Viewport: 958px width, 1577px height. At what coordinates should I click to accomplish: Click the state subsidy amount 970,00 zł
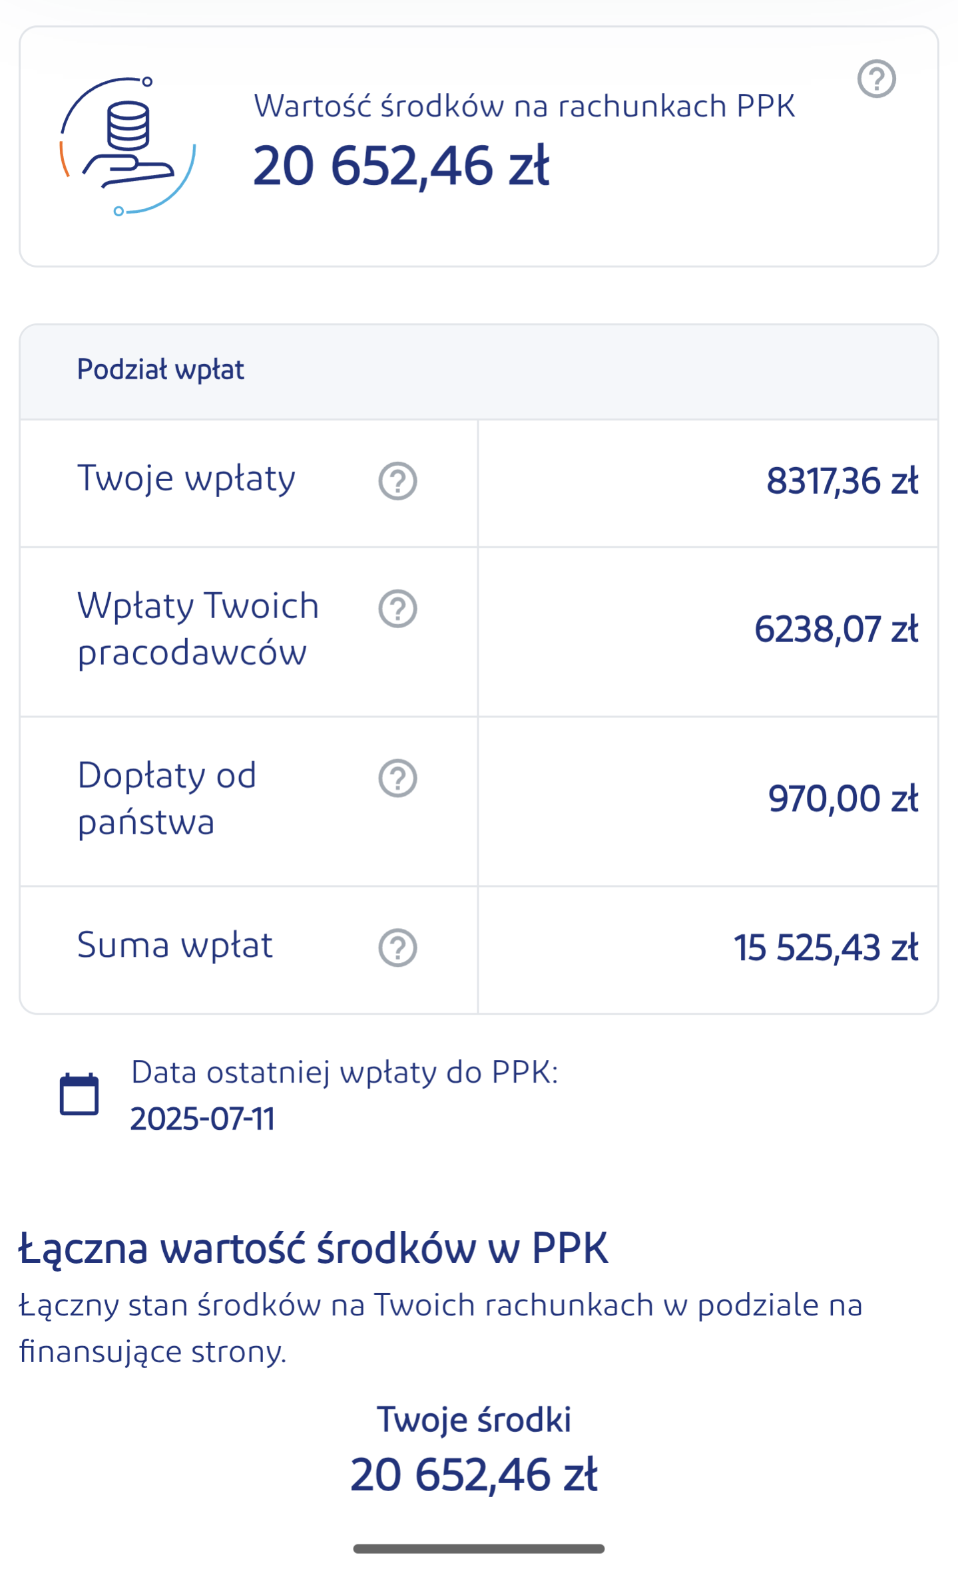click(843, 798)
